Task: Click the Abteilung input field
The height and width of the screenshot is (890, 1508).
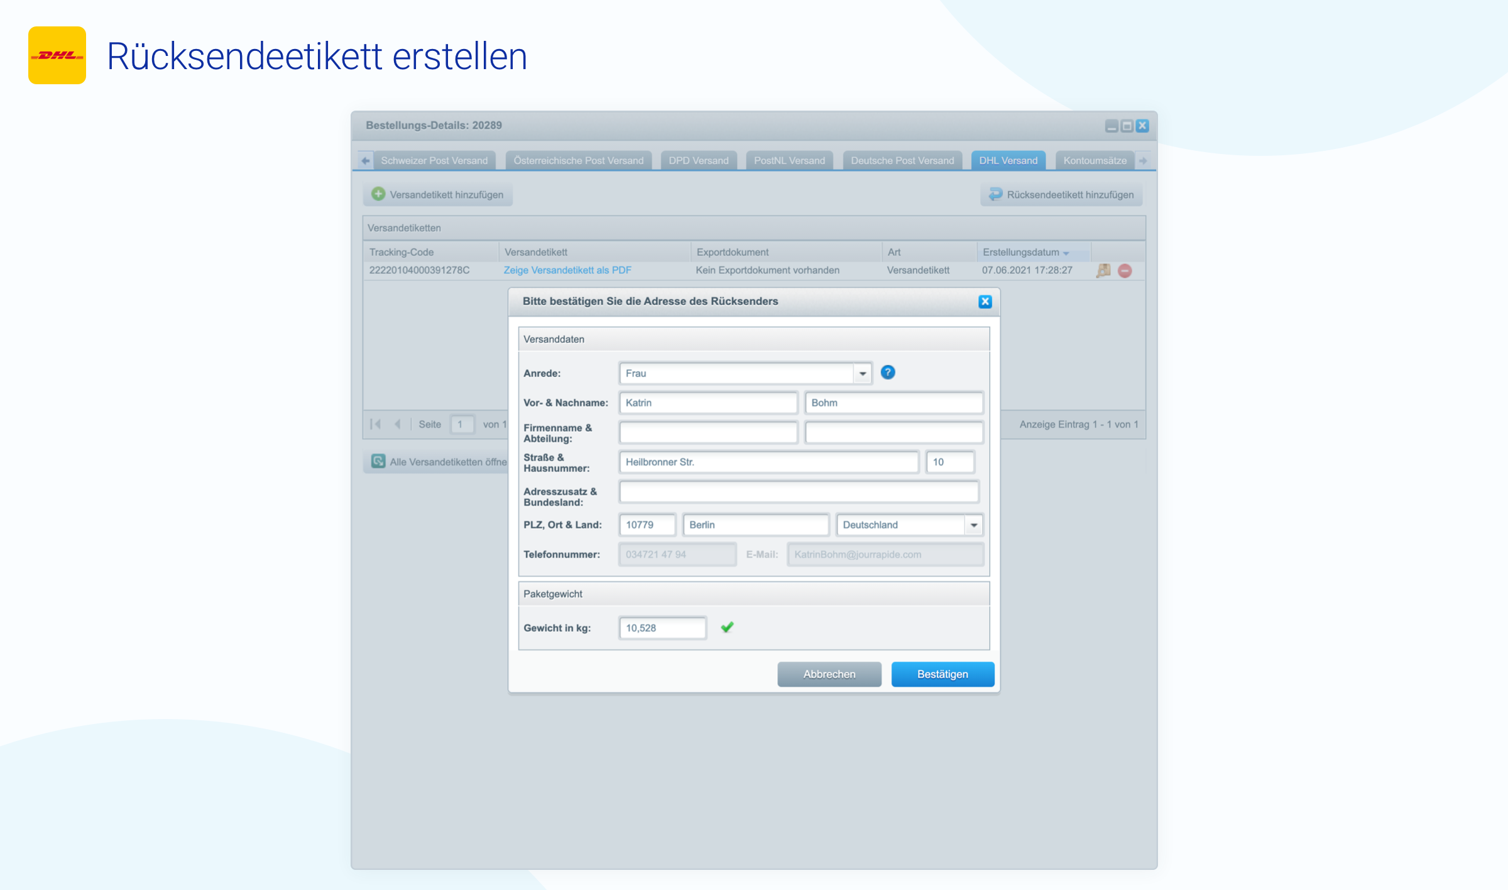Action: [893, 432]
